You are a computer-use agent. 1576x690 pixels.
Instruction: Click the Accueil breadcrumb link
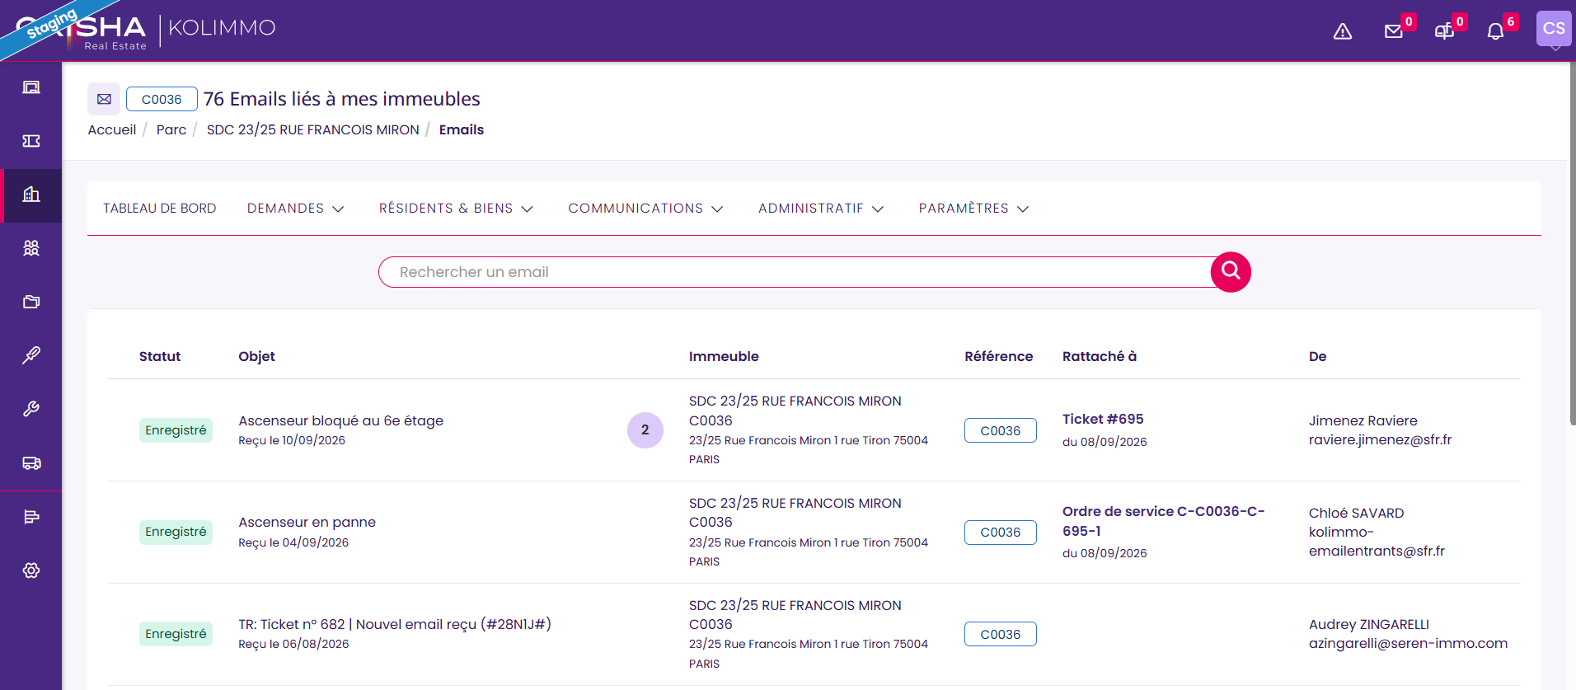pos(112,129)
